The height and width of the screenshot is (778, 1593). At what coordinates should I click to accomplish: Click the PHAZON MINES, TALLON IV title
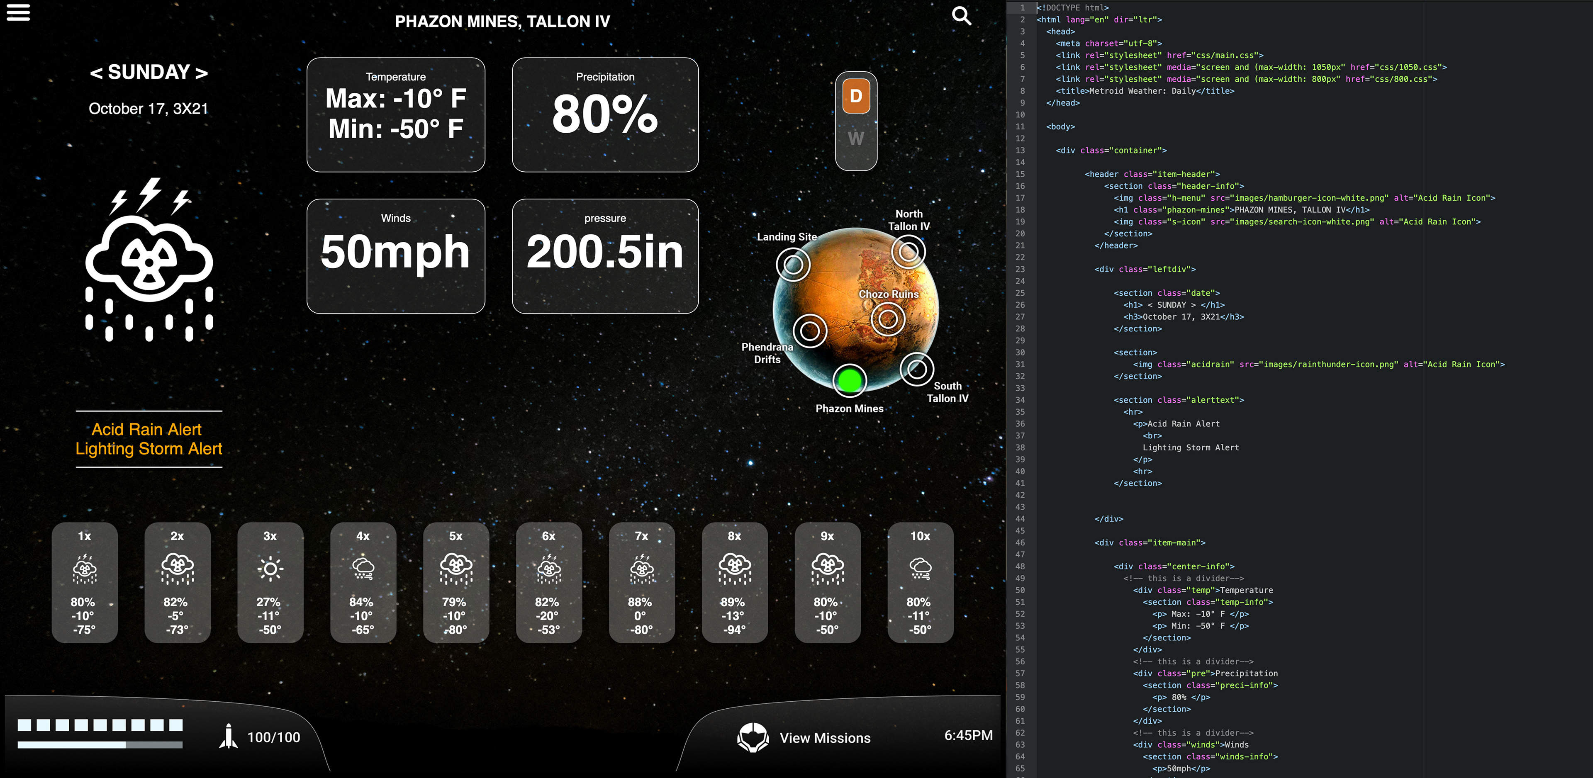pos(502,22)
